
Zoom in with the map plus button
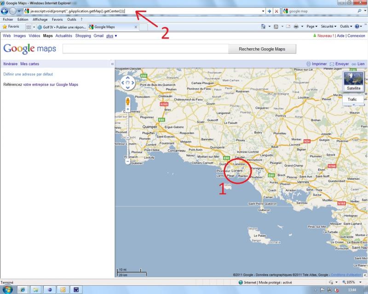pos(128,109)
